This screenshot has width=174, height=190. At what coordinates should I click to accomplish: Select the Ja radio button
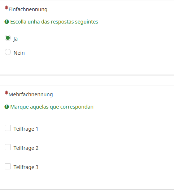coord(8,38)
